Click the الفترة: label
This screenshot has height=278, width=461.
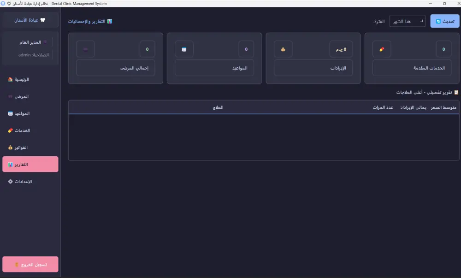point(379,22)
